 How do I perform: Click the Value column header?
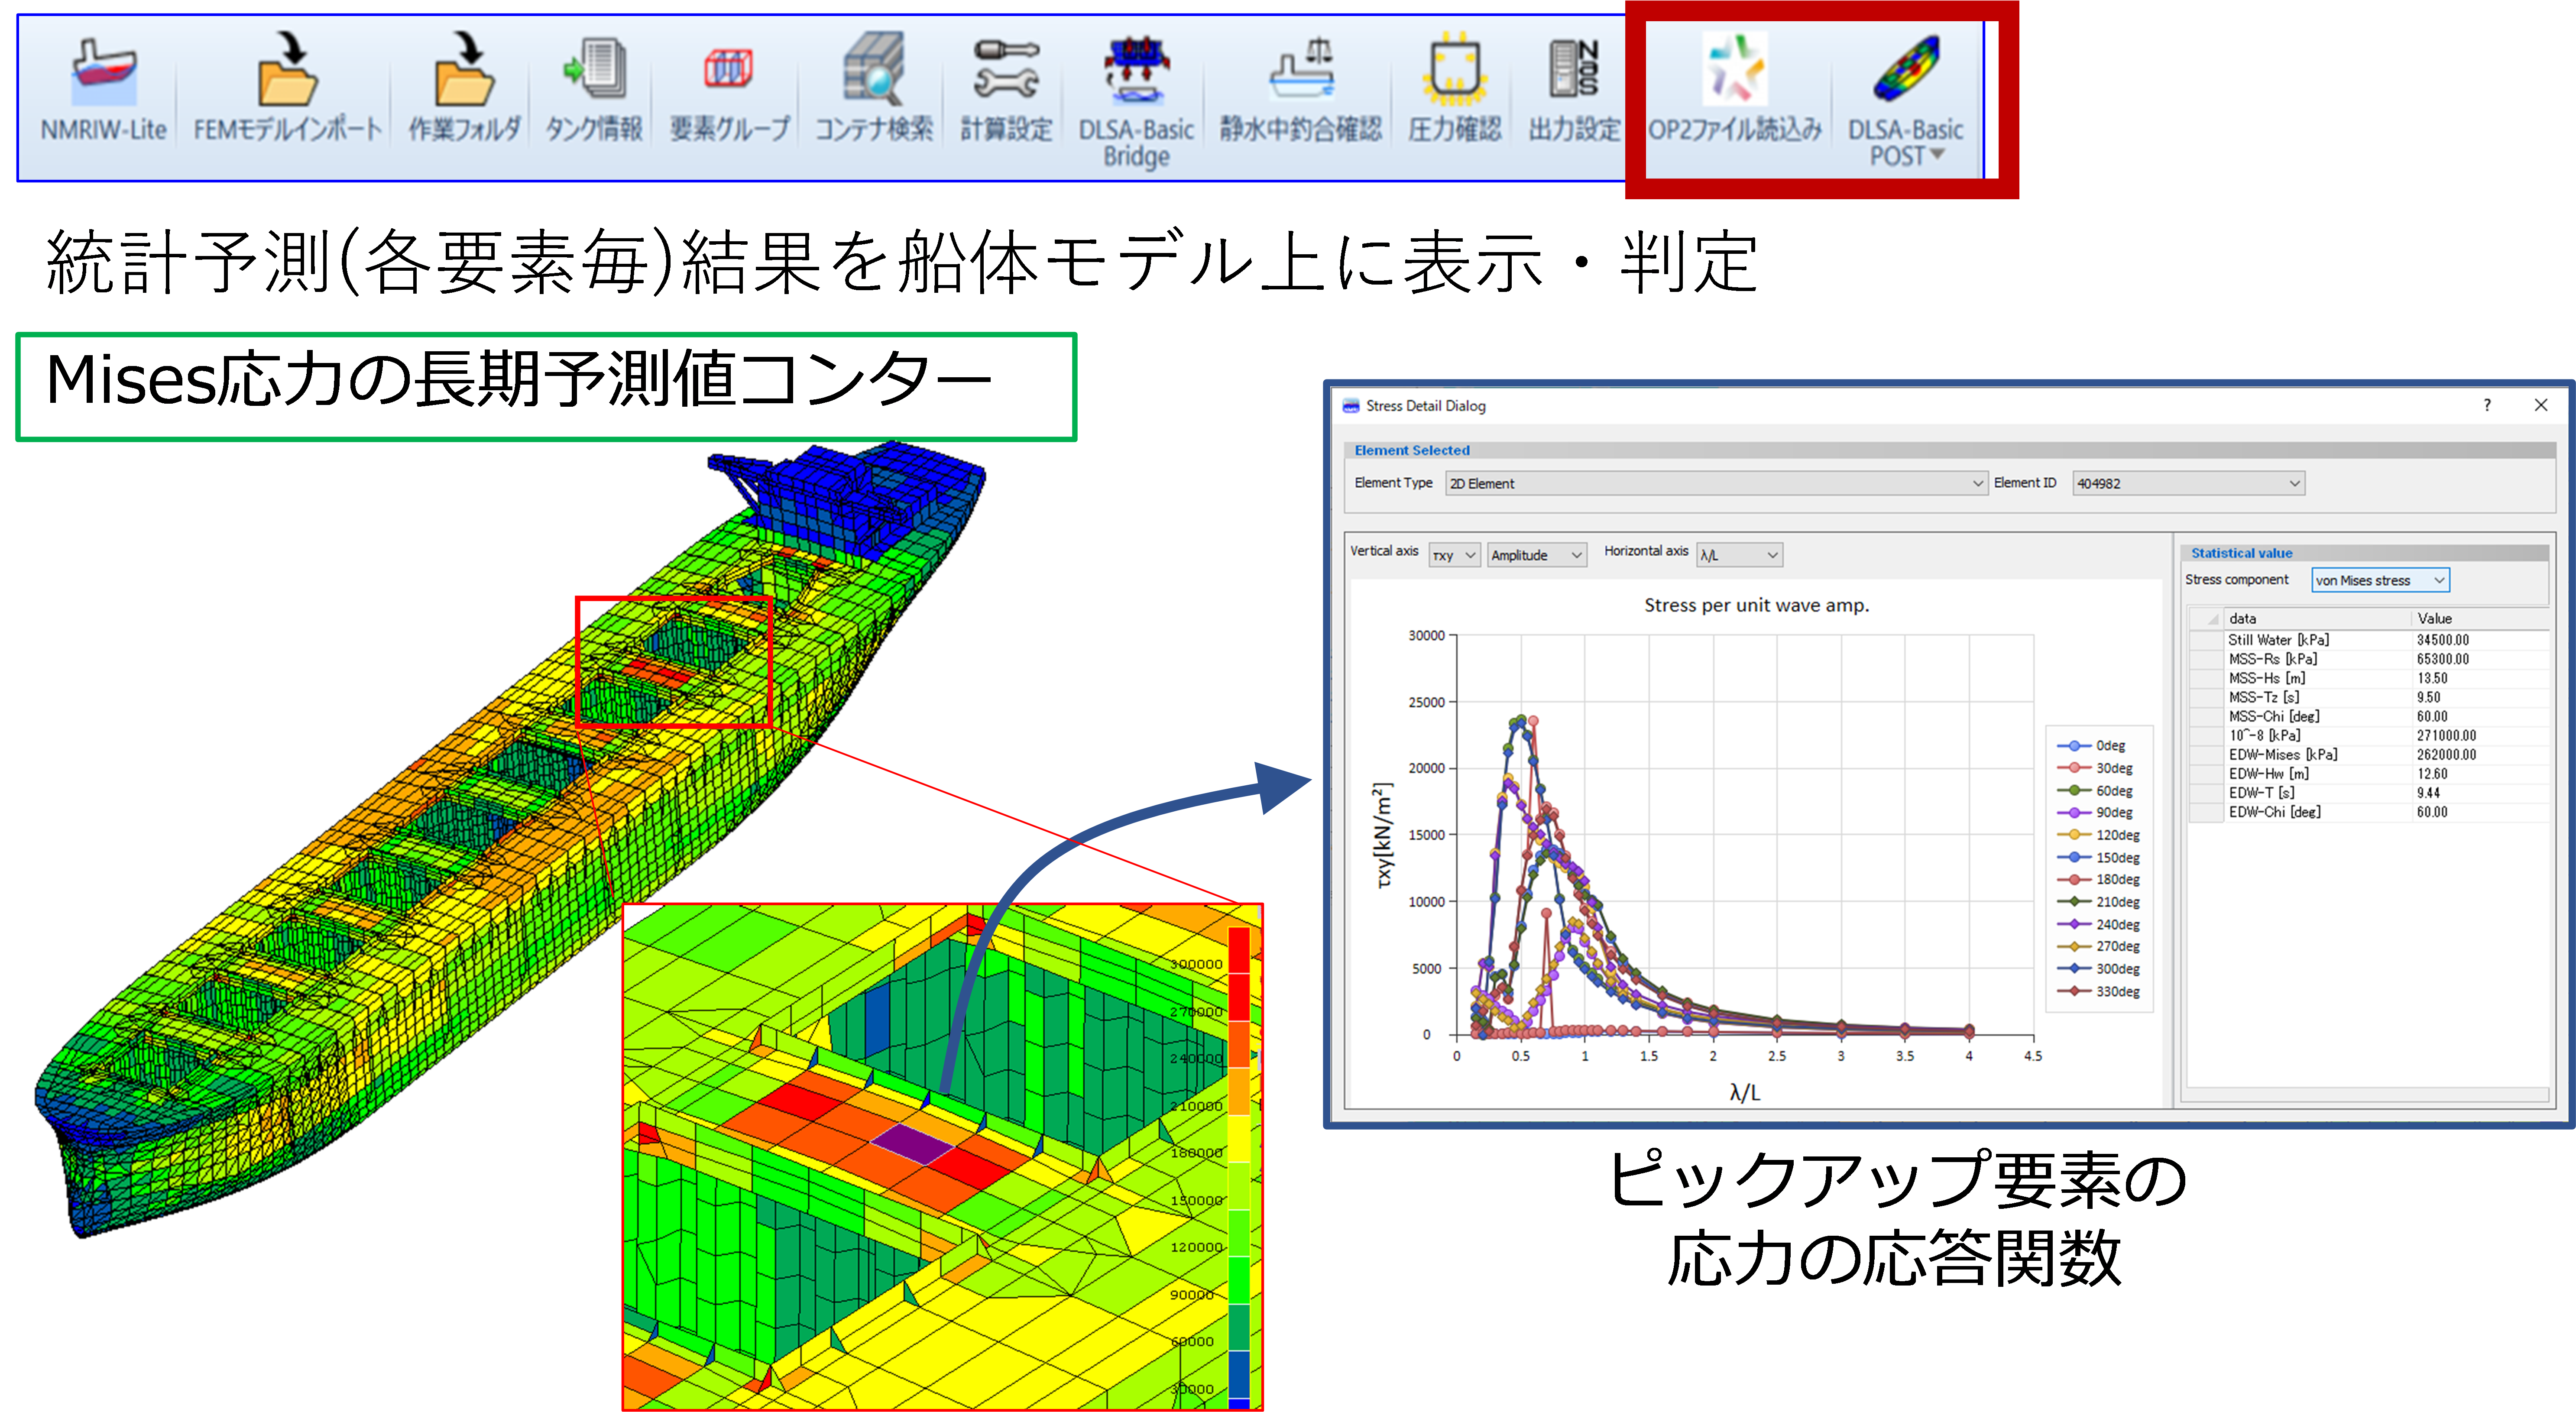(2480, 619)
